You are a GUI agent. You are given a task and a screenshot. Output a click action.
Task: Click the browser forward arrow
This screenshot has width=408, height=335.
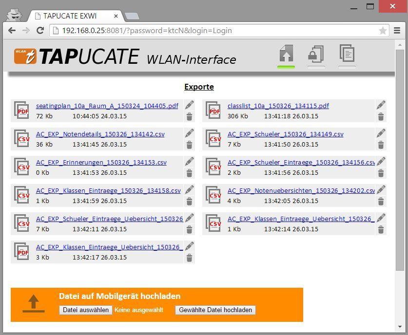(x=26, y=31)
